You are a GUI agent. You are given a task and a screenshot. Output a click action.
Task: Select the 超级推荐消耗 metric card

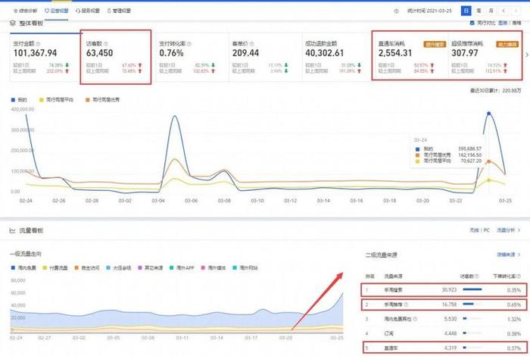click(x=485, y=57)
